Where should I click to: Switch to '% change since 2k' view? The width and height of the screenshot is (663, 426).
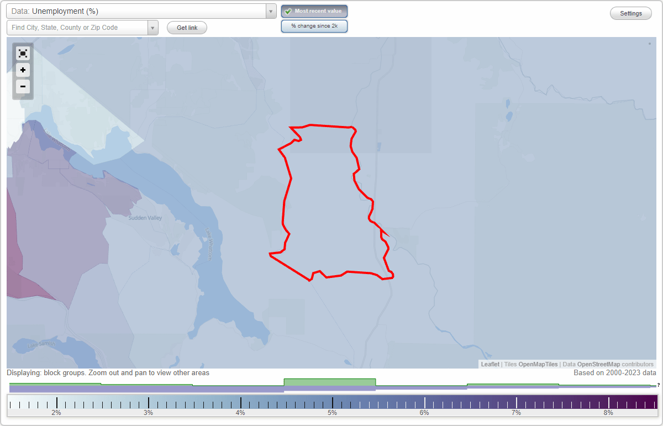coord(314,25)
